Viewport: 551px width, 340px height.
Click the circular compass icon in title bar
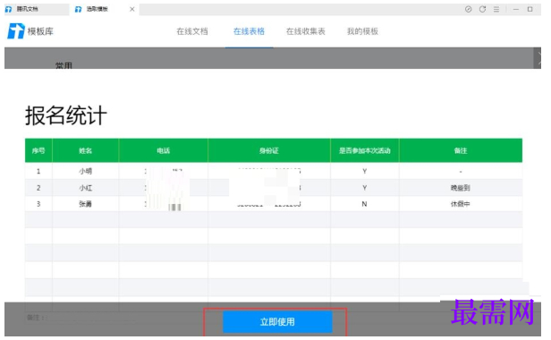[x=468, y=9]
